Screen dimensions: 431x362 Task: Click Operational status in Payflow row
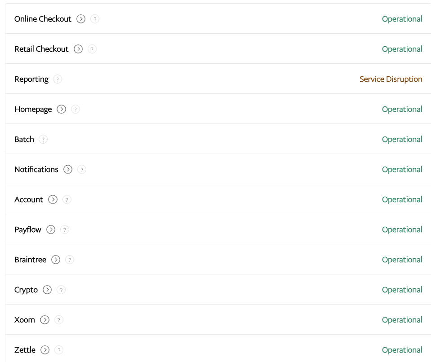[x=402, y=230]
